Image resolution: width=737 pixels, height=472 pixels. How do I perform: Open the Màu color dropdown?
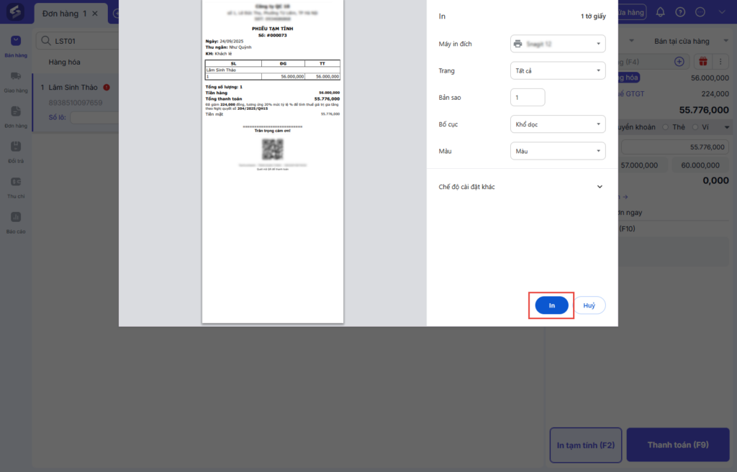558,151
